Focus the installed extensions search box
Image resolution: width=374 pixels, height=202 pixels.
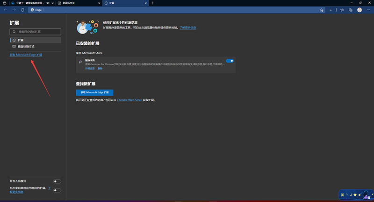pyautogui.click(x=36, y=32)
